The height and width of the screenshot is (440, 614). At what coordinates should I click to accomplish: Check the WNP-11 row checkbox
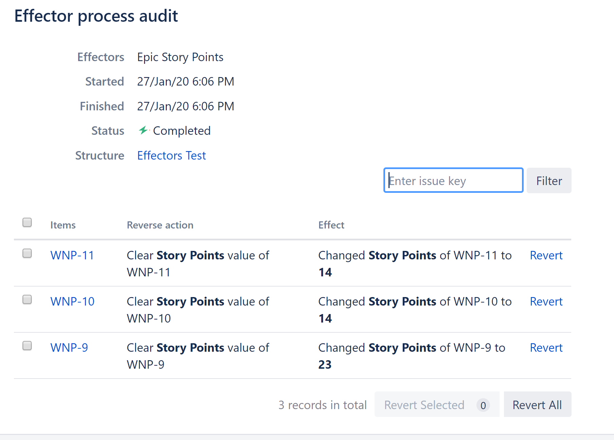pyautogui.click(x=27, y=254)
